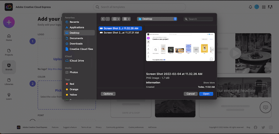Select Documents in dialog sidebar

click(79, 38)
